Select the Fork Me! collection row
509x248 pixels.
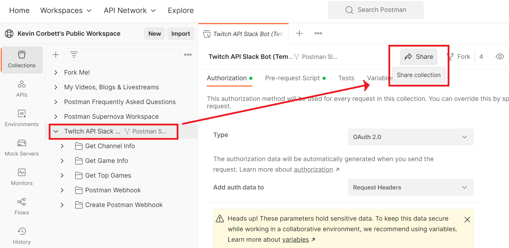point(122,73)
